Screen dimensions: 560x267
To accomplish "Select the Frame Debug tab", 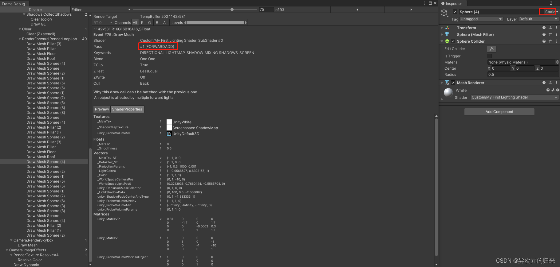I will click(x=14, y=4).
